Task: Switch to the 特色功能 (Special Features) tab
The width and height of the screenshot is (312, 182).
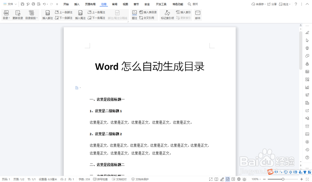Action: click(x=178, y=4)
